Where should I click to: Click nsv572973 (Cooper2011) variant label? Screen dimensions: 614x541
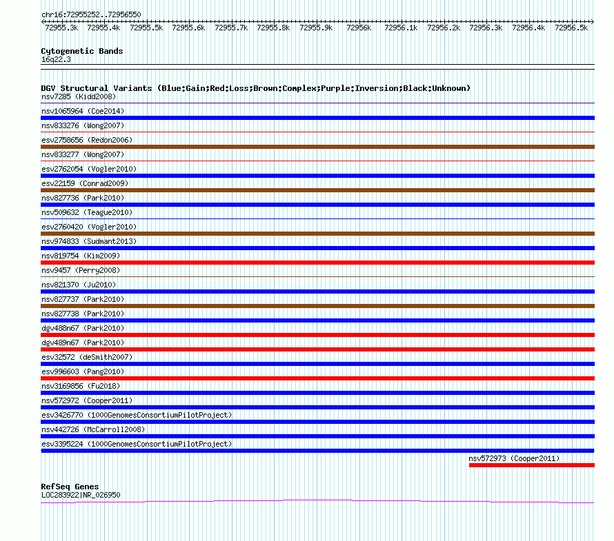coord(514,458)
